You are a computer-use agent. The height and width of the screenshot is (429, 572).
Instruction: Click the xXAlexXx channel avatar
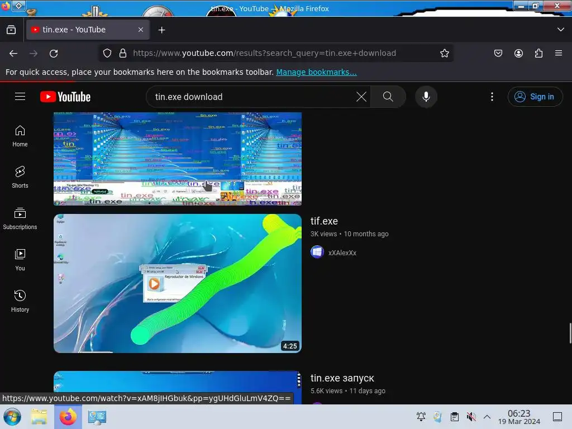[x=317, y=252]
